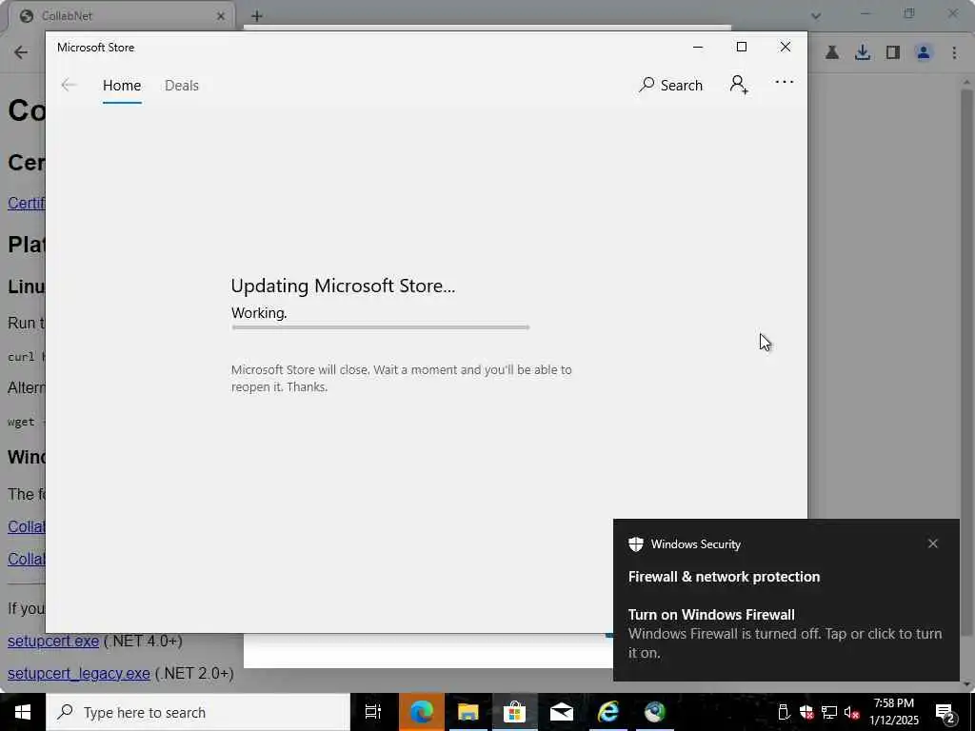Open the three-dot See more menu in Store

tap(785, 82)
